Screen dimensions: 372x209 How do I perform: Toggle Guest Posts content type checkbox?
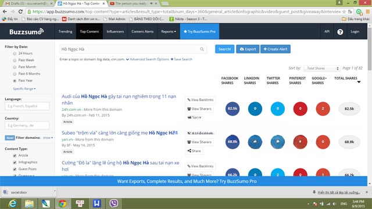tap(15, 169)
